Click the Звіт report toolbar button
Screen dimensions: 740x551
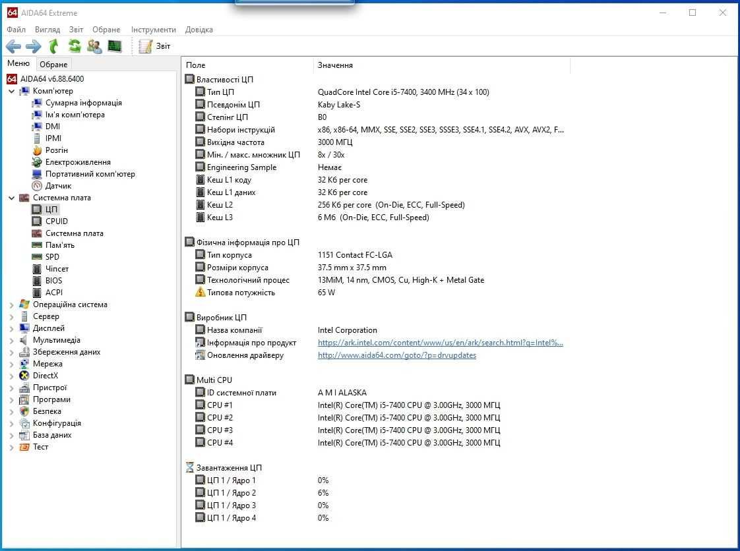(154, 46)
